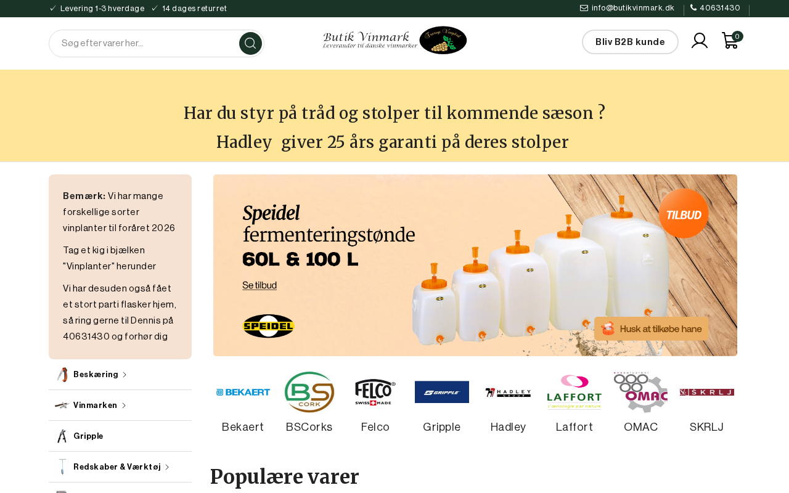Open the shopping cart icon
The height and width of the screenshot is (493, 789).
pos(731,41)
